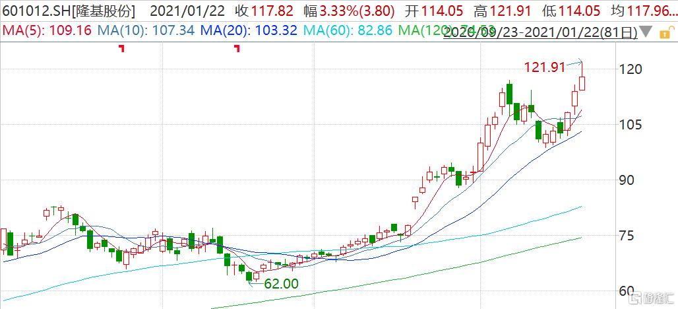
Task: Click the MA(20): 103.32 indicator label
Action: click(249, 31)
